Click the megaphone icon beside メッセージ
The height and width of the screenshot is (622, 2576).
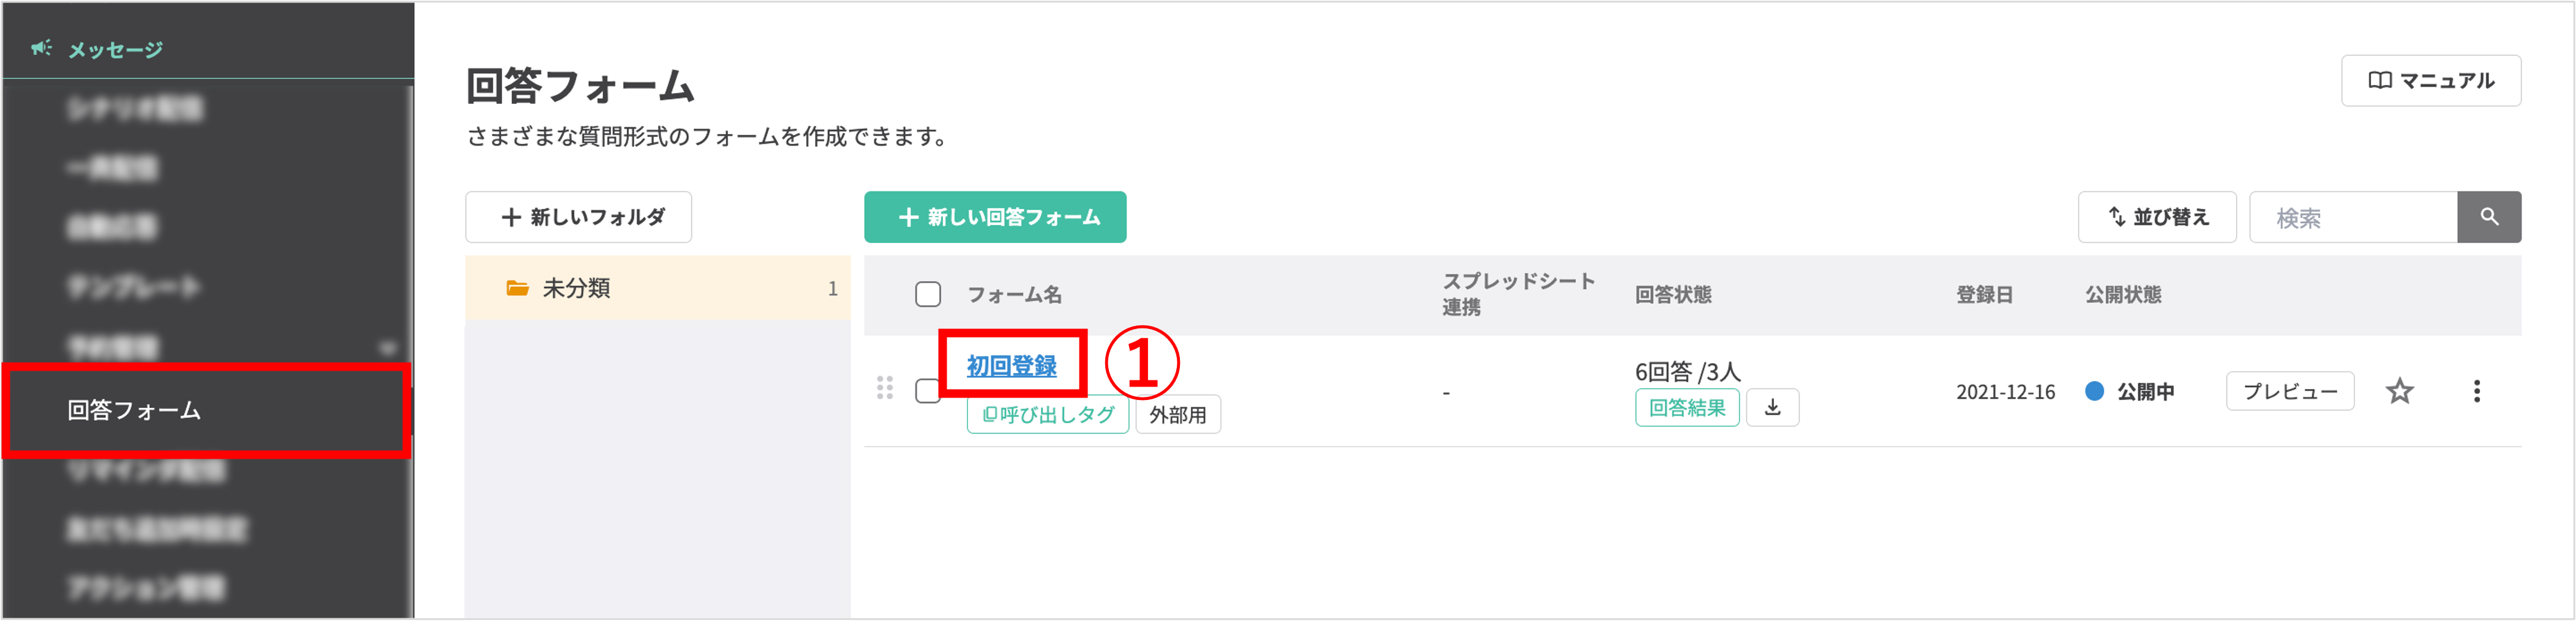(x=40, y=47)
